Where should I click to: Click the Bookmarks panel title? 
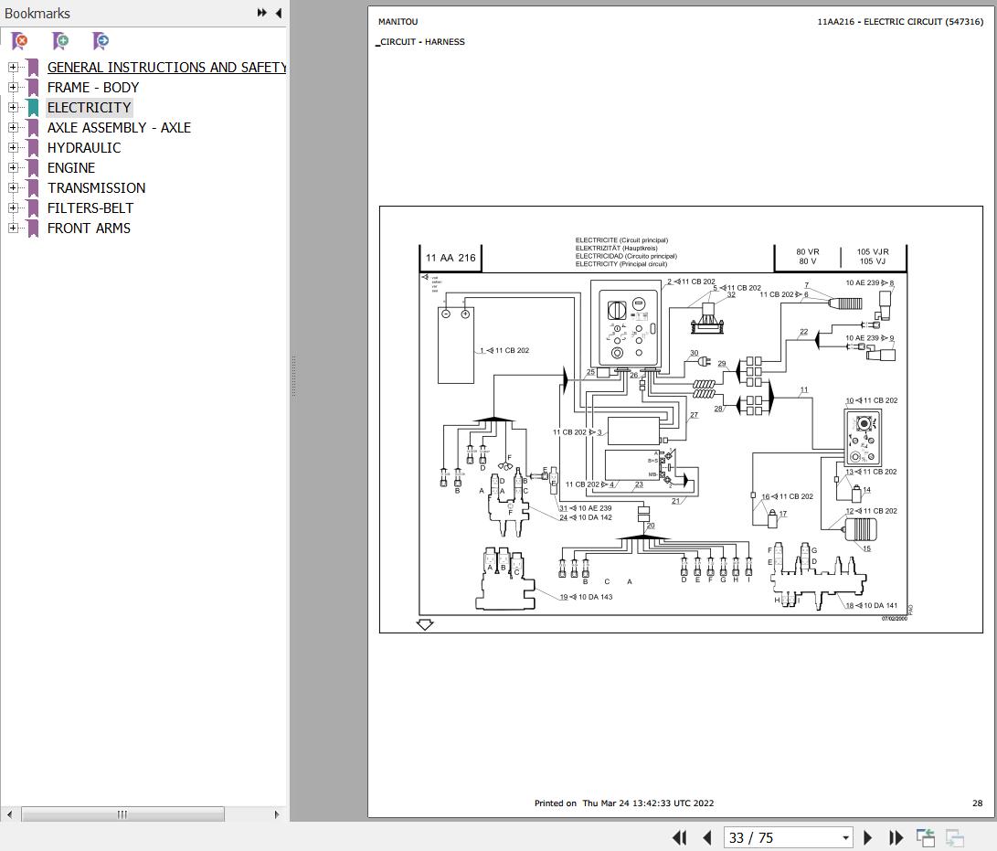coord(37,13)
